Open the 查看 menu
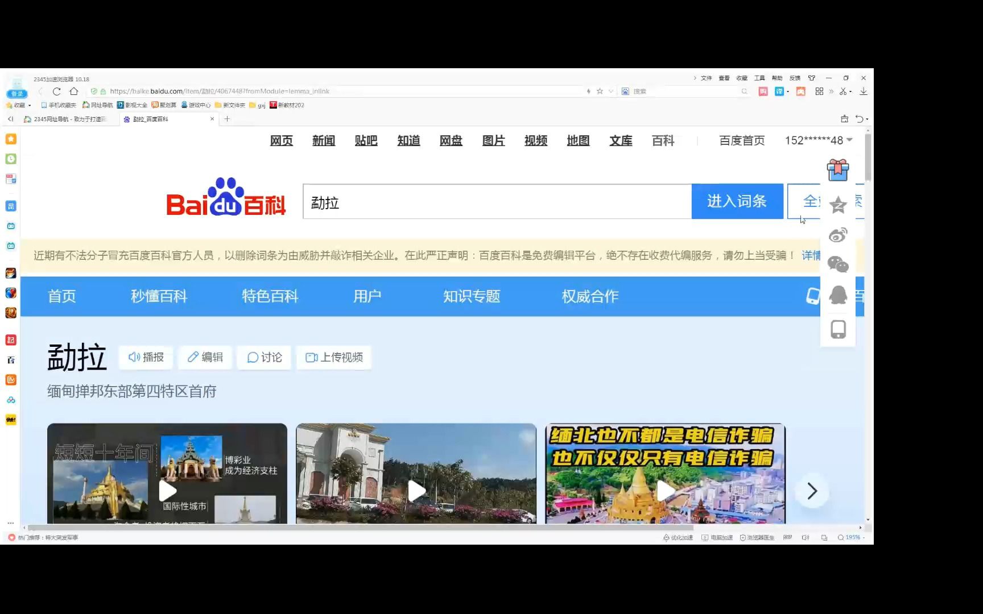The width and height of the screenshot is (983, 614). [x=724, y=78]
